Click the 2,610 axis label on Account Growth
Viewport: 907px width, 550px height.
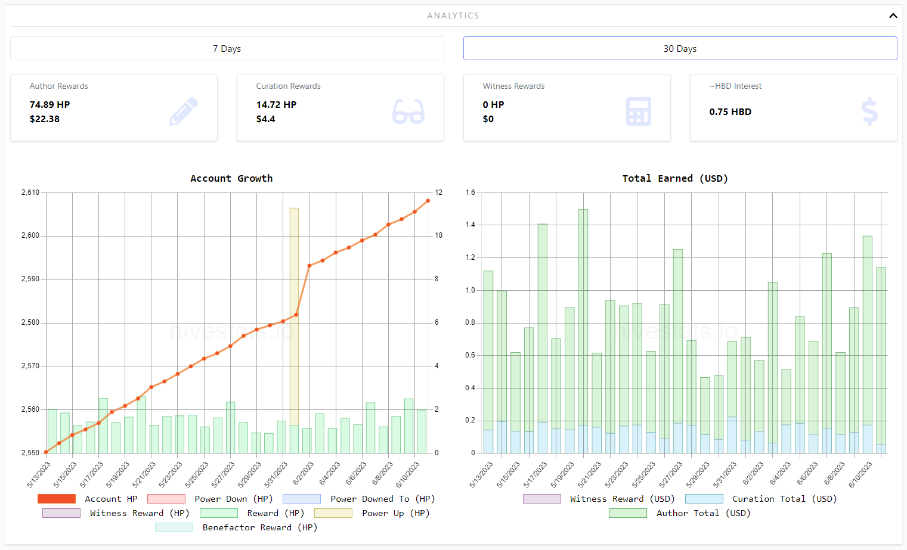[30, 192]
